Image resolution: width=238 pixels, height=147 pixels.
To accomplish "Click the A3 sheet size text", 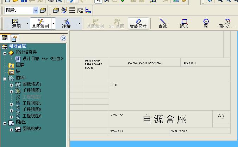I will (221, 117).
